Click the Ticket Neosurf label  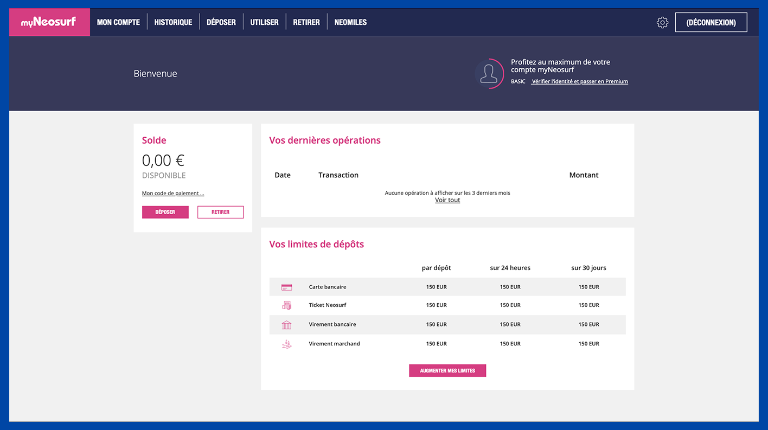click(x=328, y=305)
